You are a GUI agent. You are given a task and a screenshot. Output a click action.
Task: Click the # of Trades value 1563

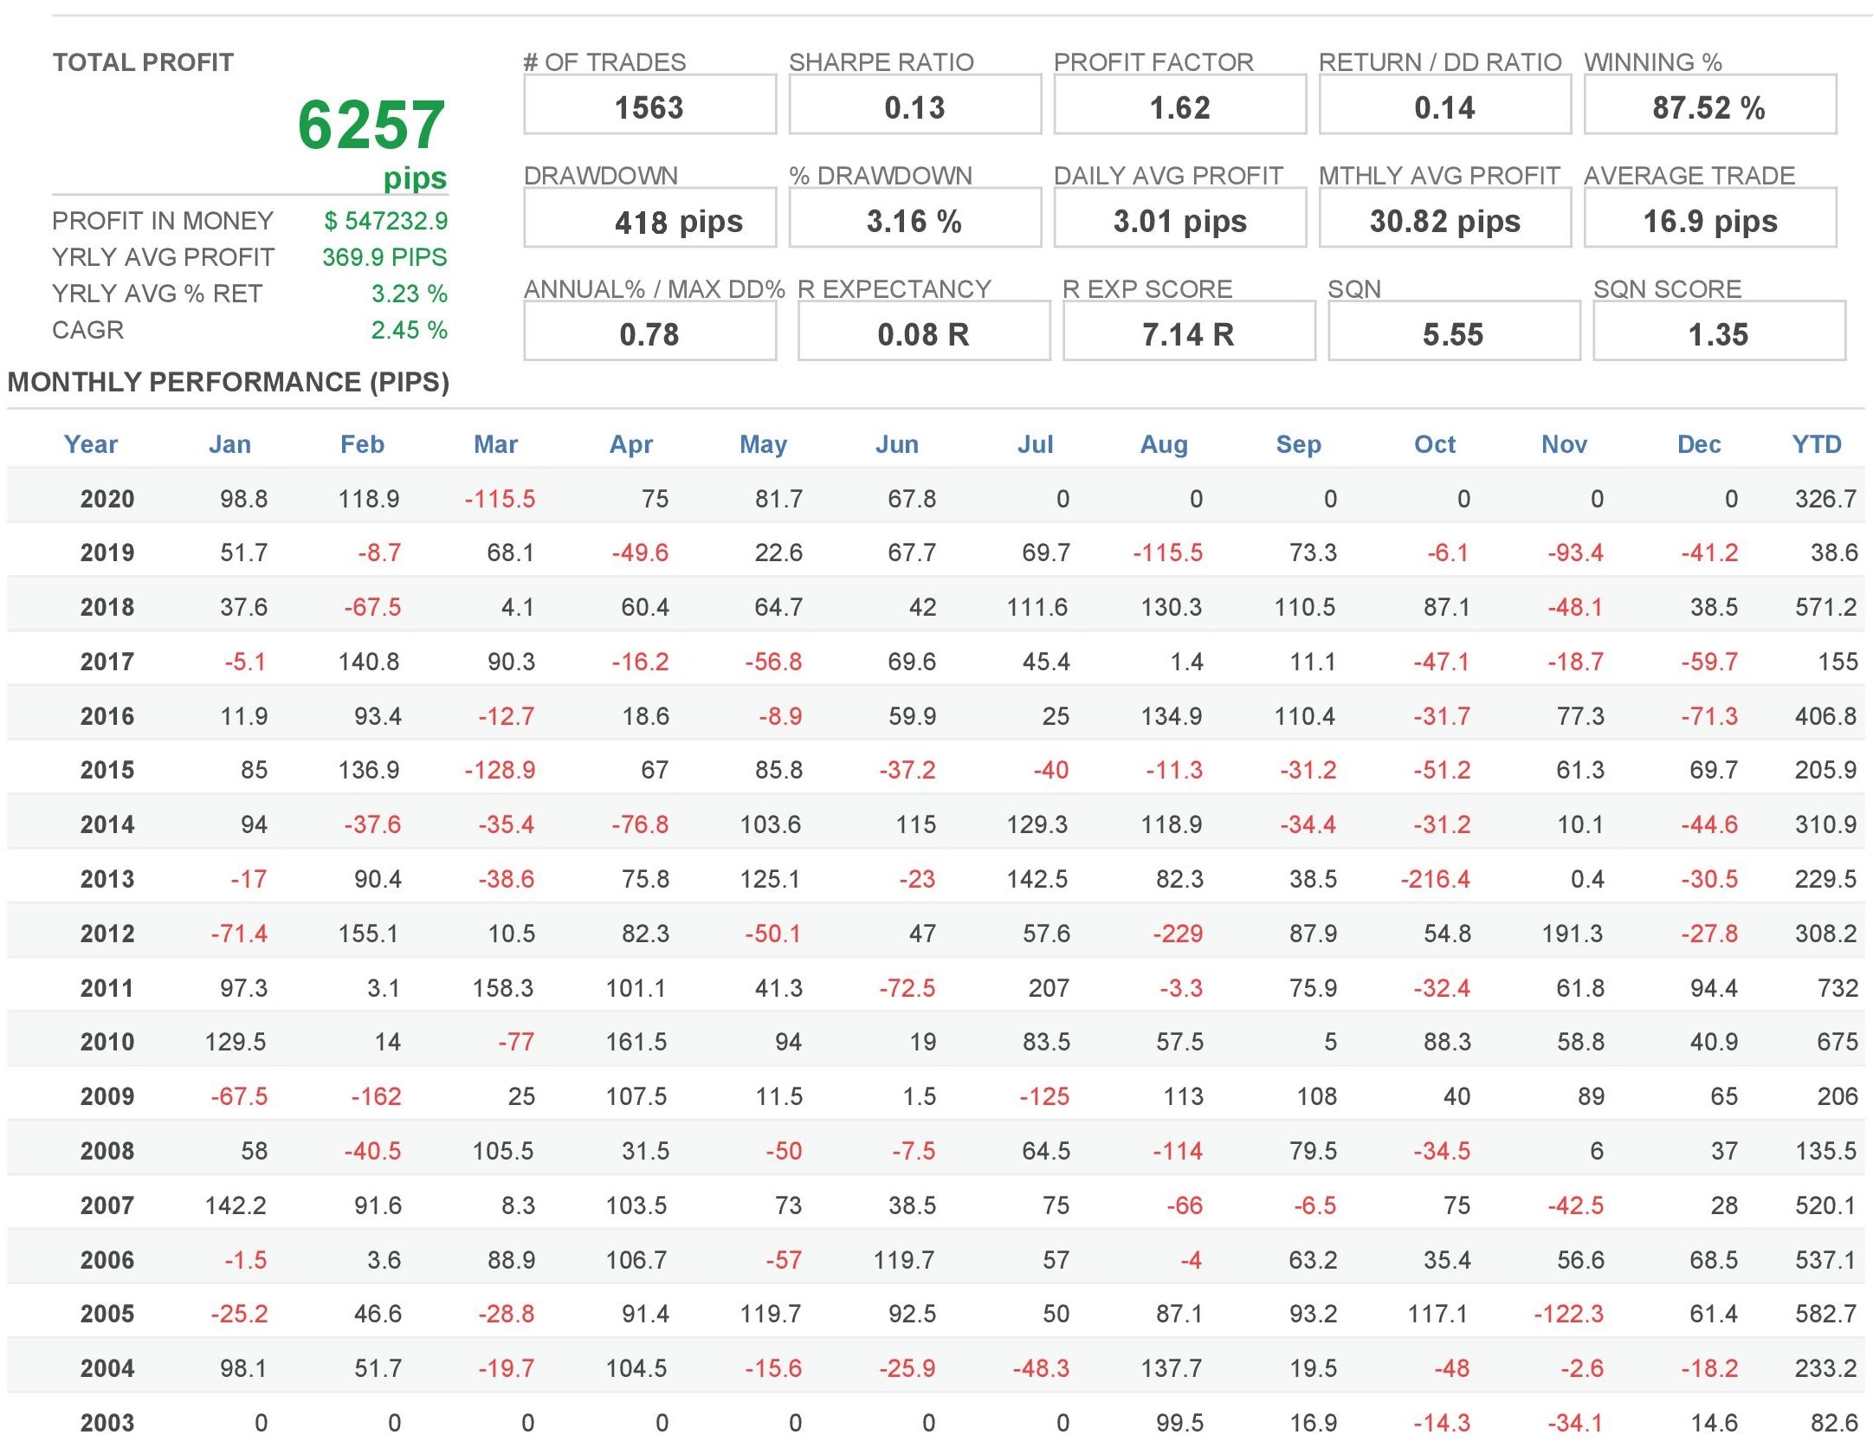(x=649, y=107)
